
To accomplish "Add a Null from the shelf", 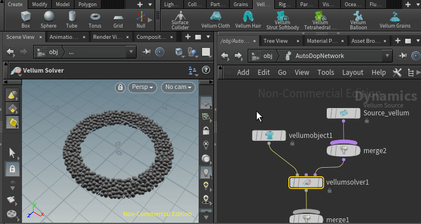I will point(141,19).
